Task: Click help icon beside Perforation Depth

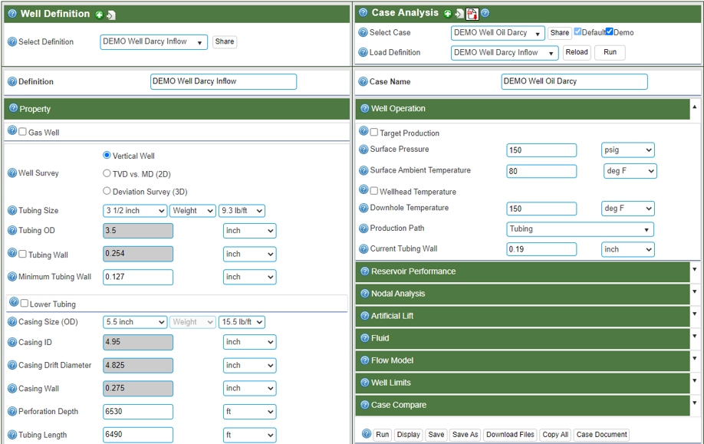Action: (x=12, y=411)
